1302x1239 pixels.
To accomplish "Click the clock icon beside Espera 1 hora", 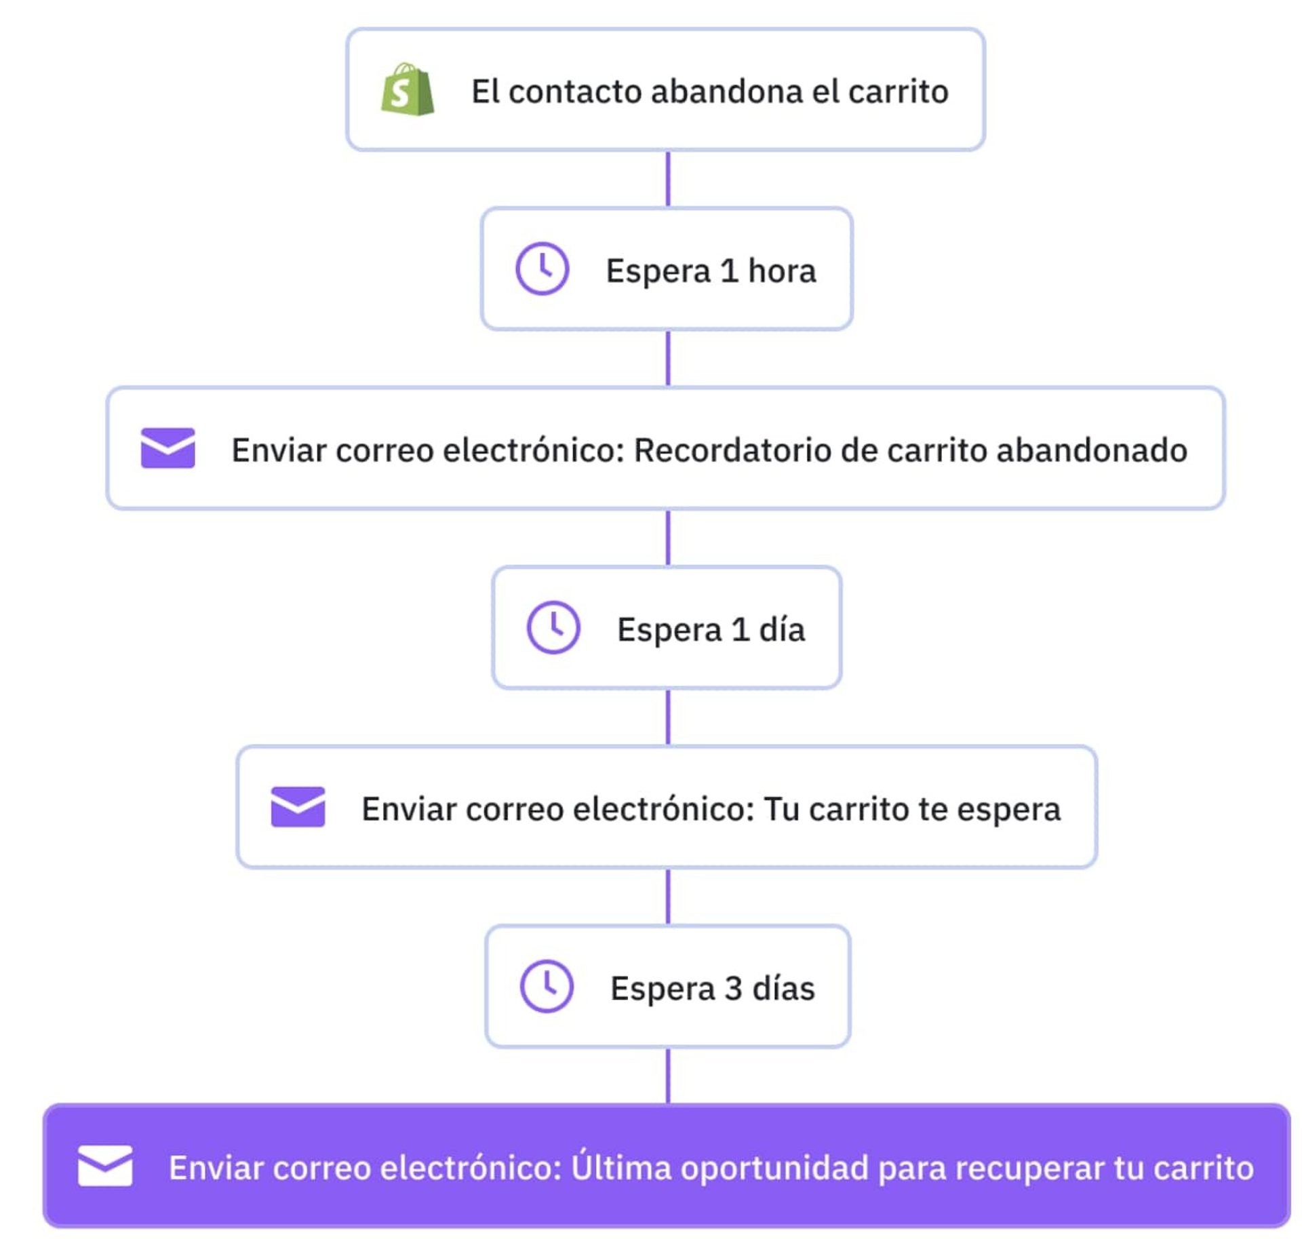I will [x=542, y=269].
